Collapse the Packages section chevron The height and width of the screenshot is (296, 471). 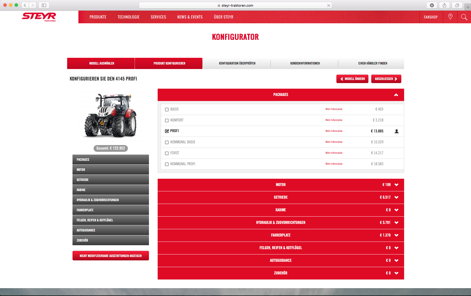pyautogui.click(x=396, y=95)
